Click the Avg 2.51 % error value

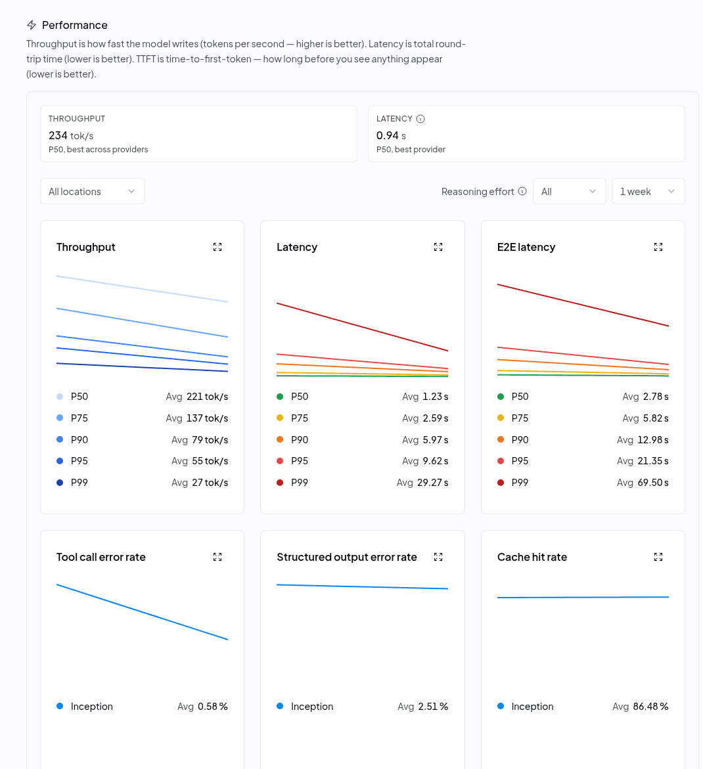pos(423,706)
